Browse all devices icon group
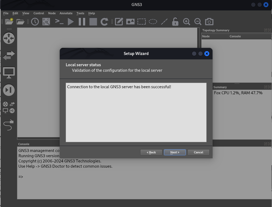 [x=9, y=107]
